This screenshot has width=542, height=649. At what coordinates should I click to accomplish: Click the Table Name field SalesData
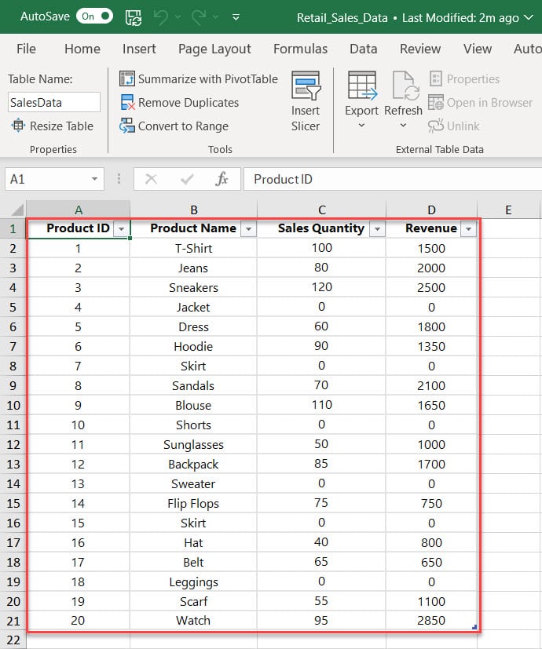pos(54,102)
